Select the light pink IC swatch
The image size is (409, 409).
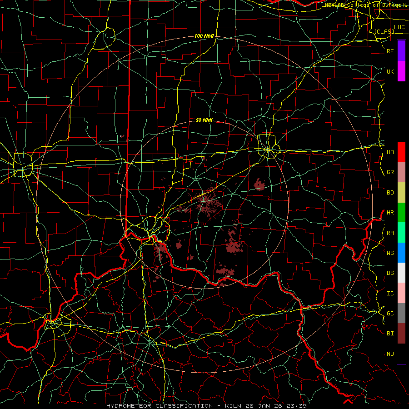pos(401,293)
